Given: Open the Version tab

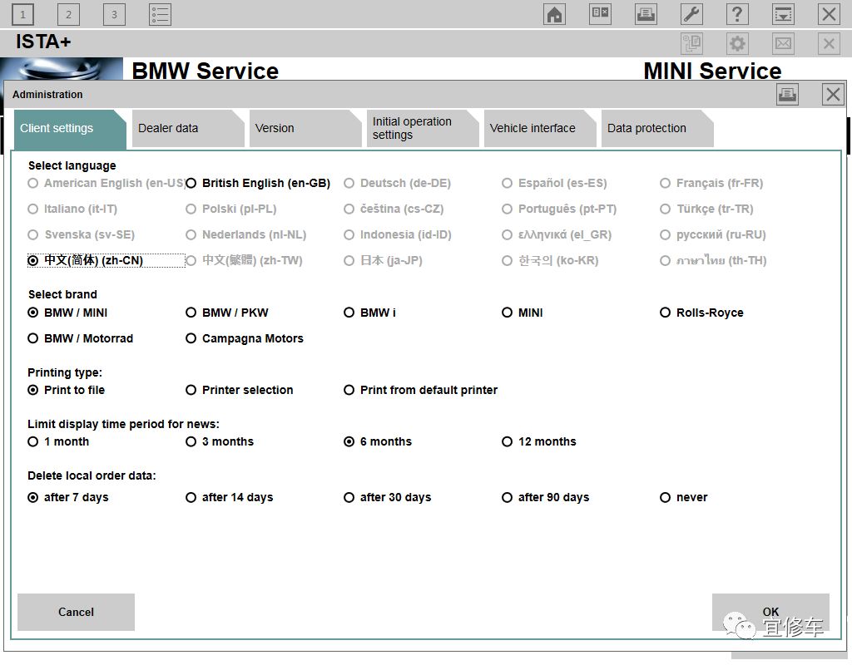Looking at the screenshot, I should pyautogui.click(x=305, y=128).
